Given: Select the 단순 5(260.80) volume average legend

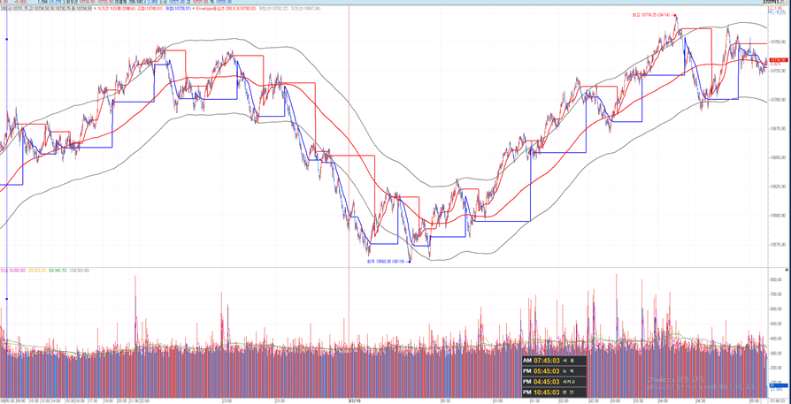Looking at the screenshot, I should point(13,271).
